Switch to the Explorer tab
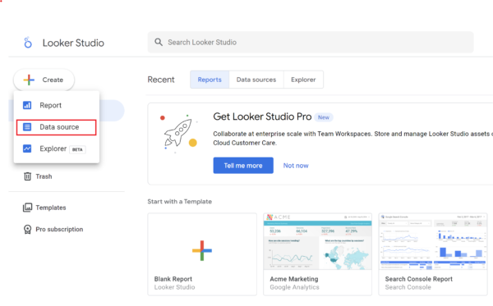 (303, 80)
